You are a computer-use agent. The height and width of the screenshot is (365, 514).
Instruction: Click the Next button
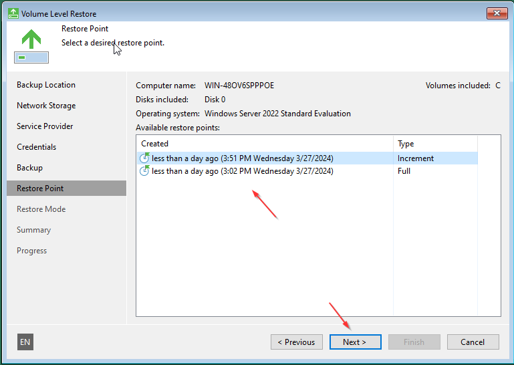coord(356,342)
